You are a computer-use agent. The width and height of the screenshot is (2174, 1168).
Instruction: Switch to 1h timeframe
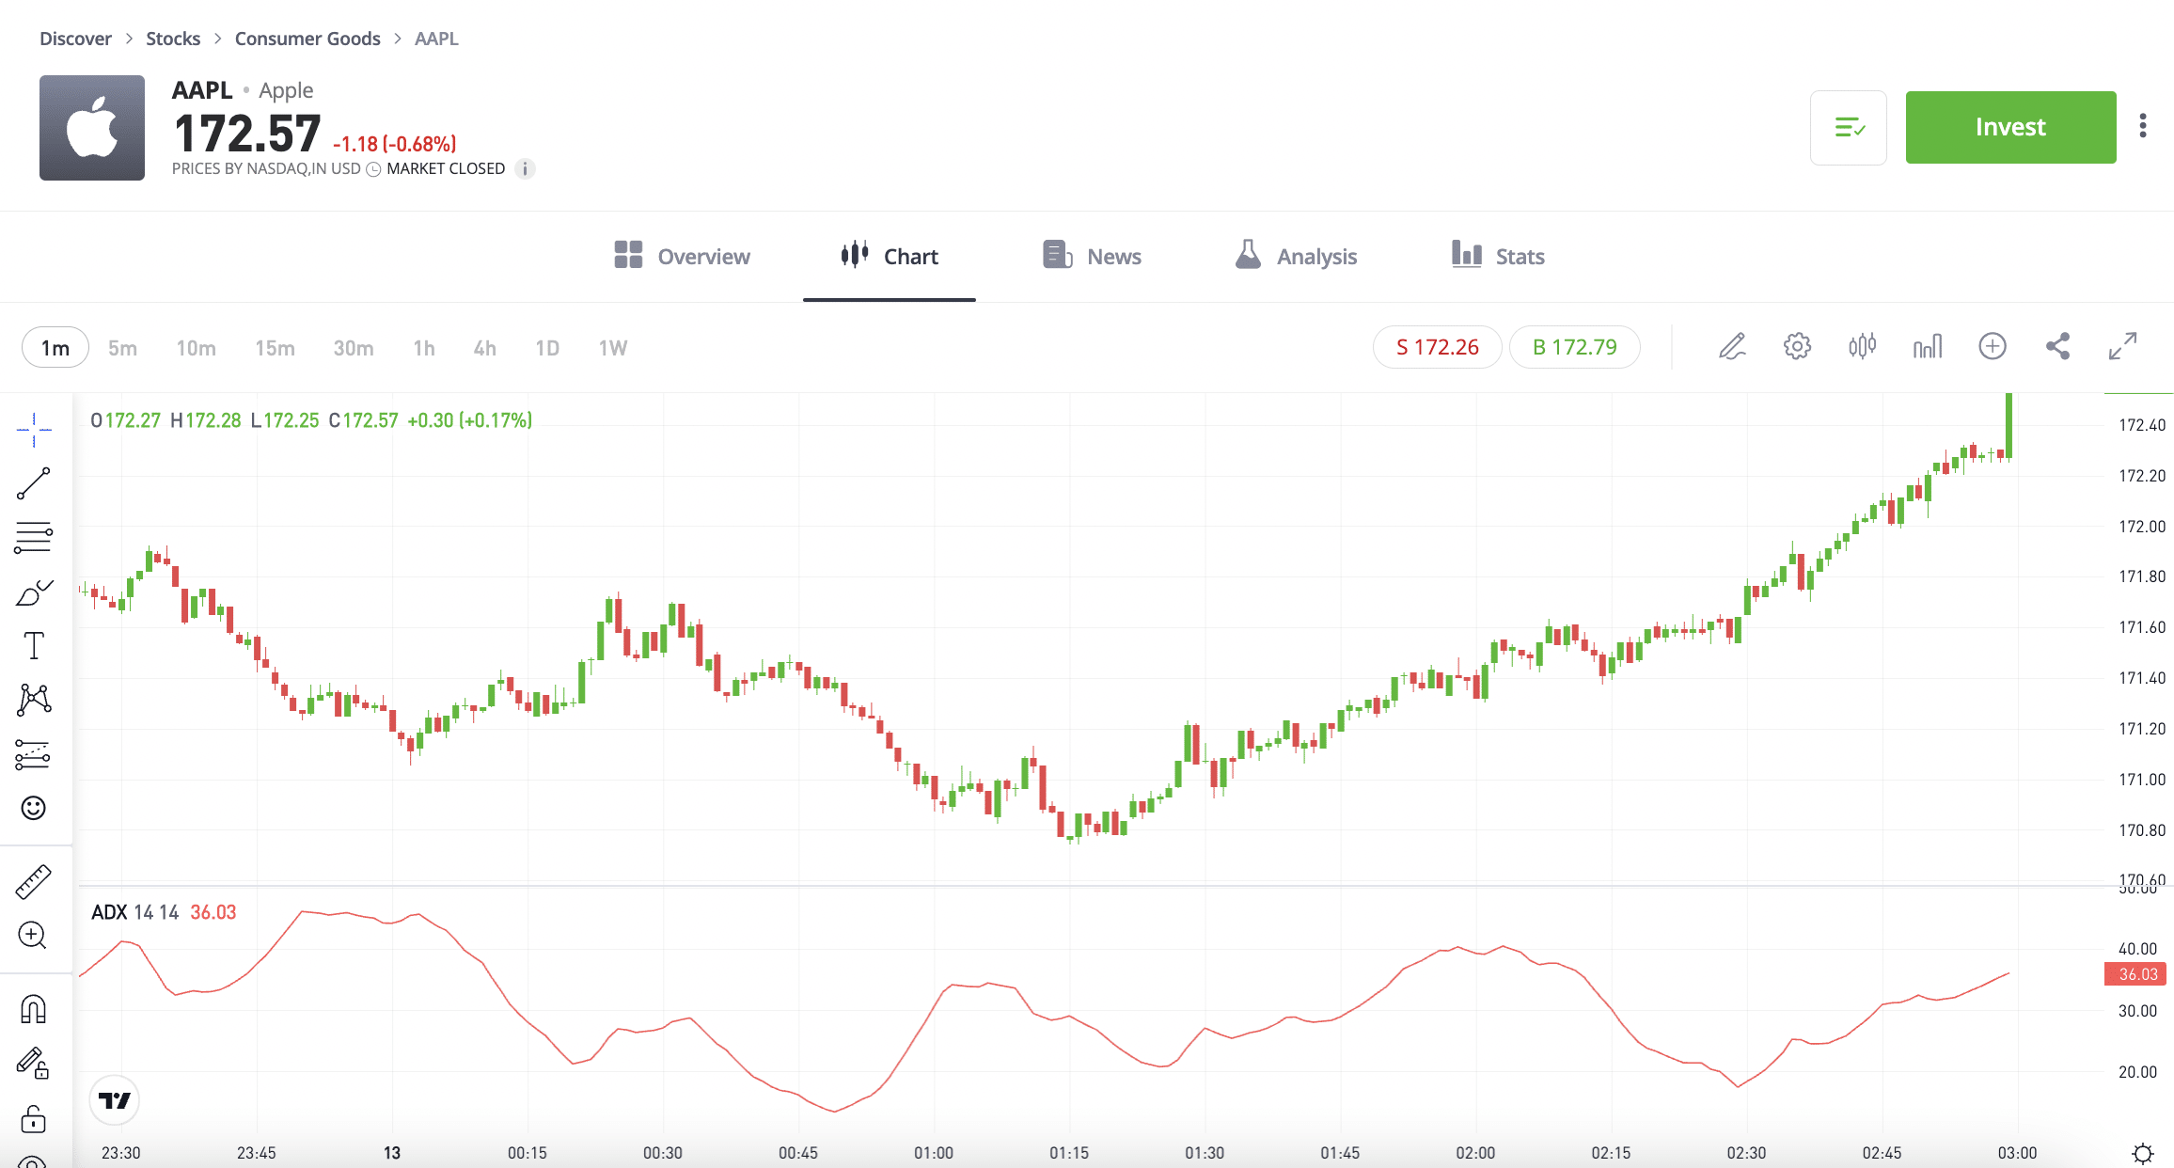[424, 348]
